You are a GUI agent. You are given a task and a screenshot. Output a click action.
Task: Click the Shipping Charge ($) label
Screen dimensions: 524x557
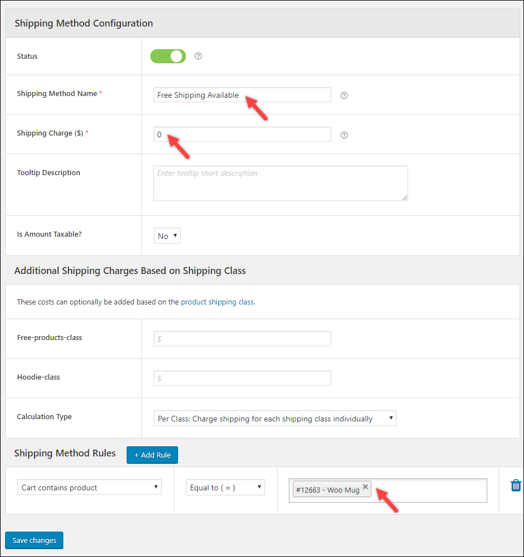tap(50, 133)
